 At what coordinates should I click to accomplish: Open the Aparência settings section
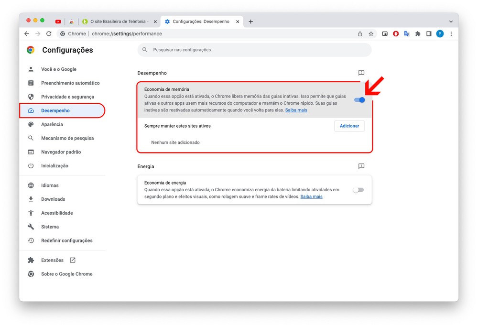[x=52, y=124]
